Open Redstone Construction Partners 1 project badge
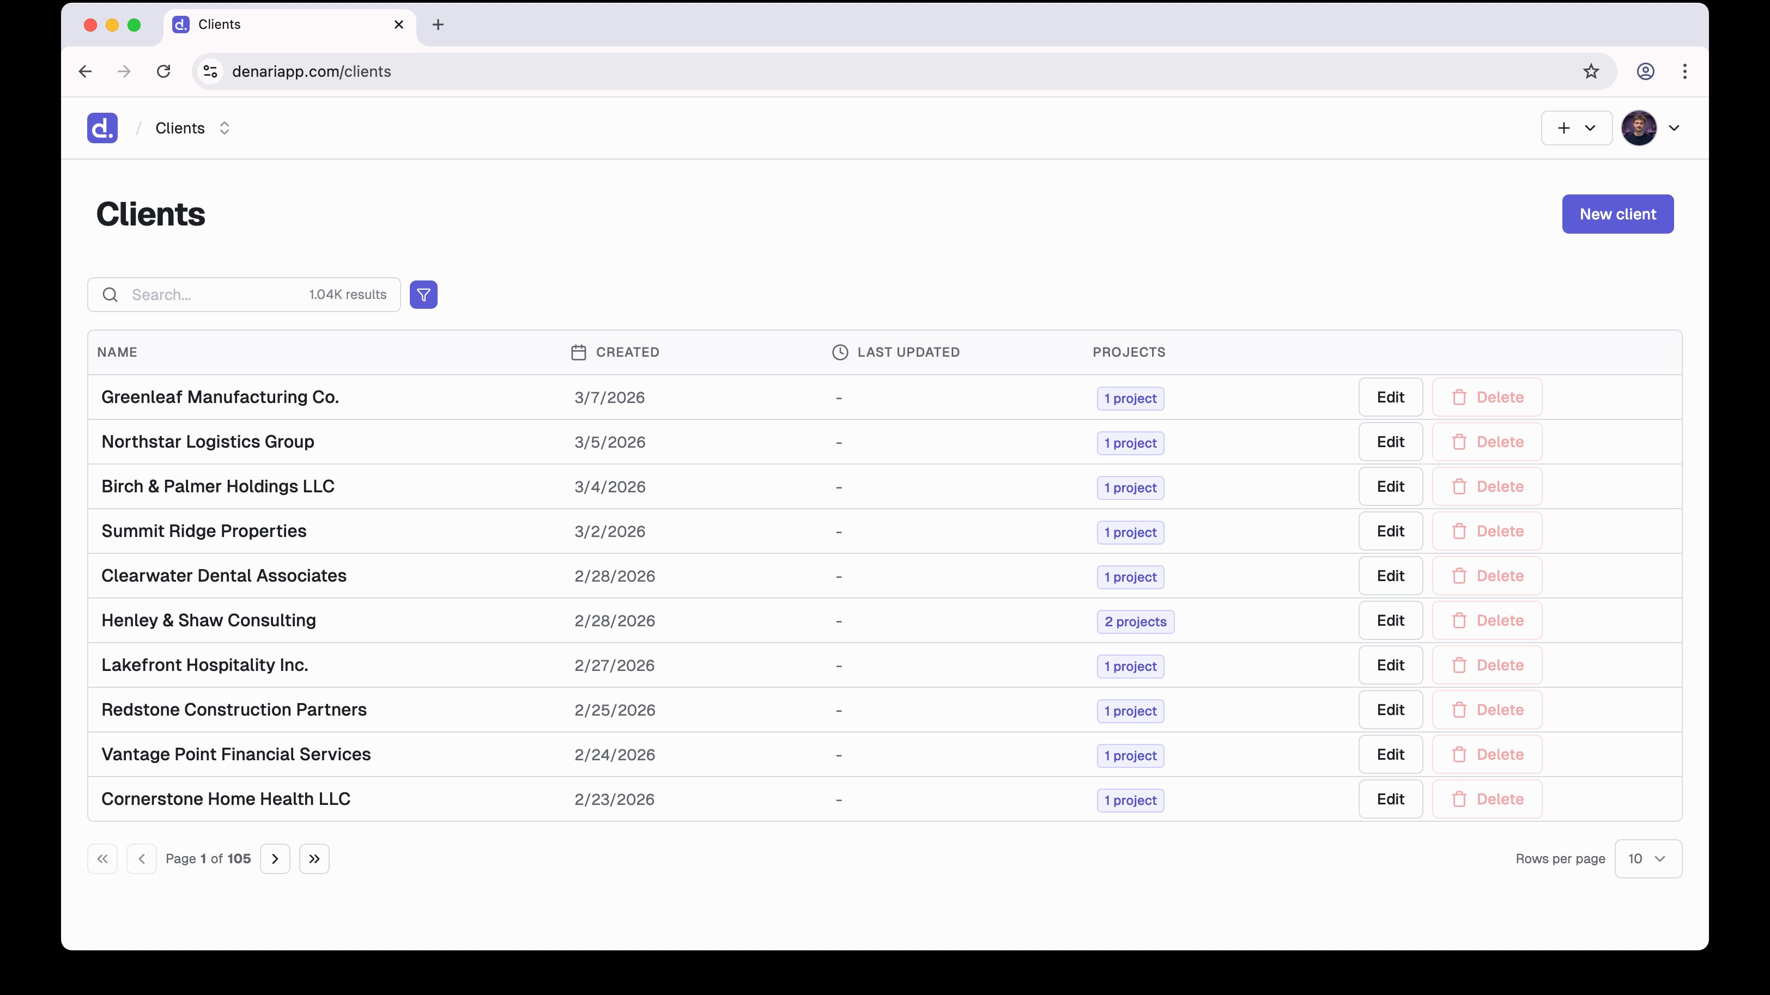The image size is (1770, 995). pos(1130,711)
